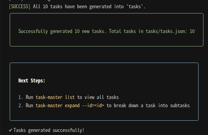Click the step number 2 marker

(20, 106)
